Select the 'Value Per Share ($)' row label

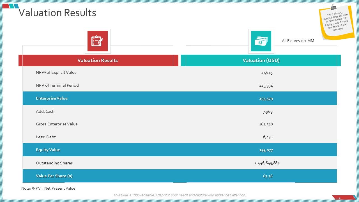[x=54, y=176]
